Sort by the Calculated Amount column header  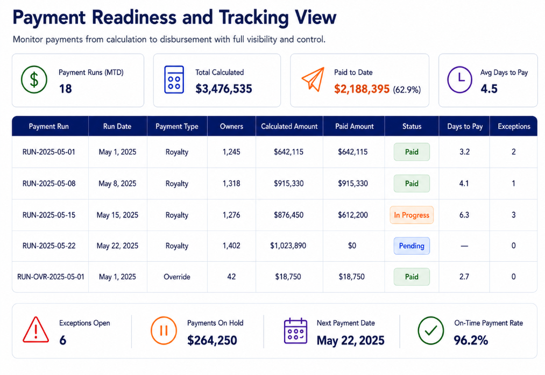[x=289, y=126]
